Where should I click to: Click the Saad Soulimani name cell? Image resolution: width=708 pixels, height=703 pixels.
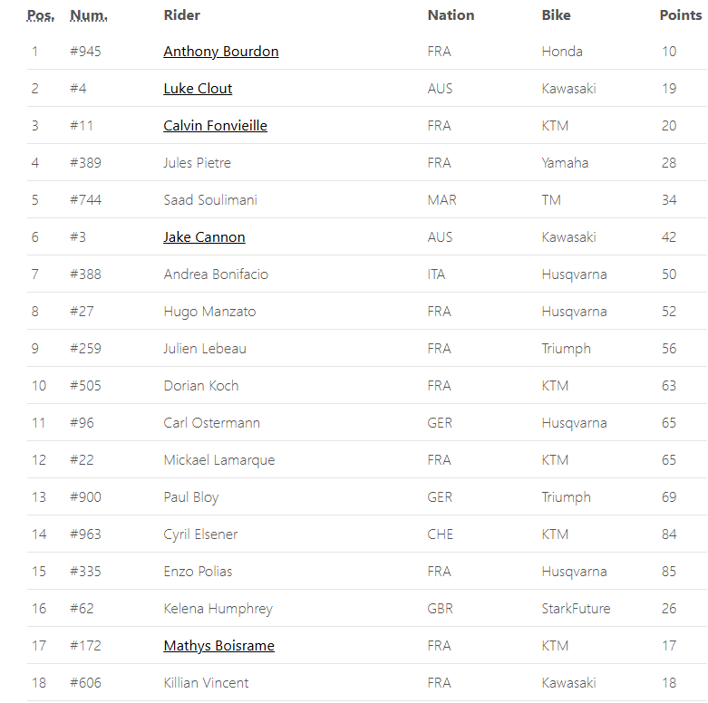pos(210,200)
